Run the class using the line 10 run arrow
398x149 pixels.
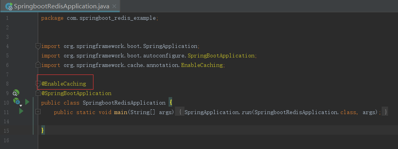tap(27, 102)
